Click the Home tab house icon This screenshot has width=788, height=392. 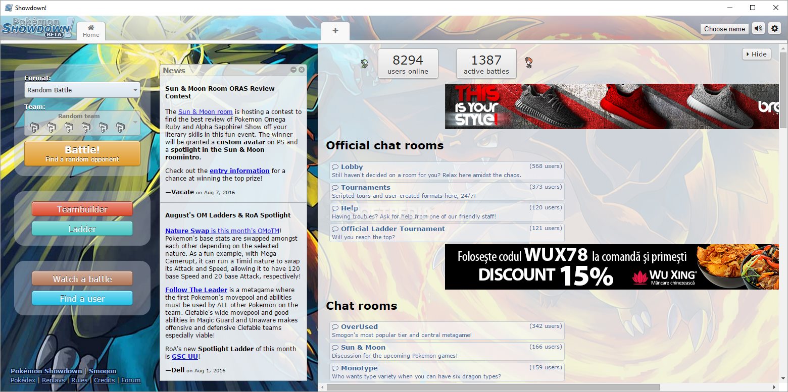(91, 28)
